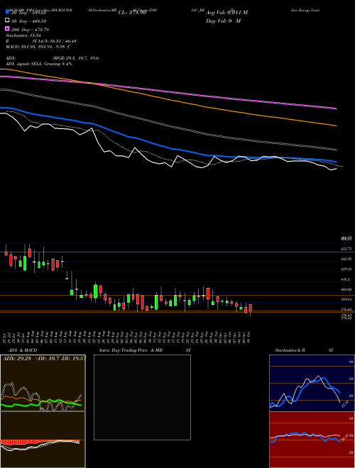
Task: Click the 429.38 price axis label
Action: click(347, 269)
